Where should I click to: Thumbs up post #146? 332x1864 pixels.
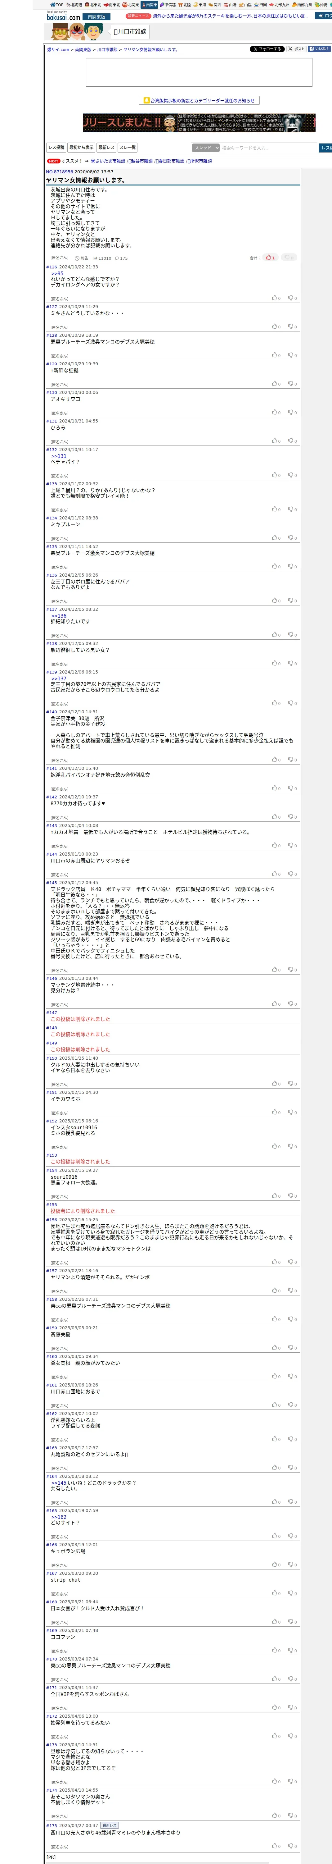pyautogui.click(x=276, y=1004)
